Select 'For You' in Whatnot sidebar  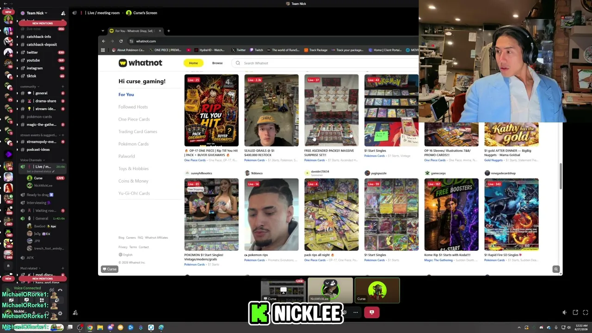coord(126,94)
